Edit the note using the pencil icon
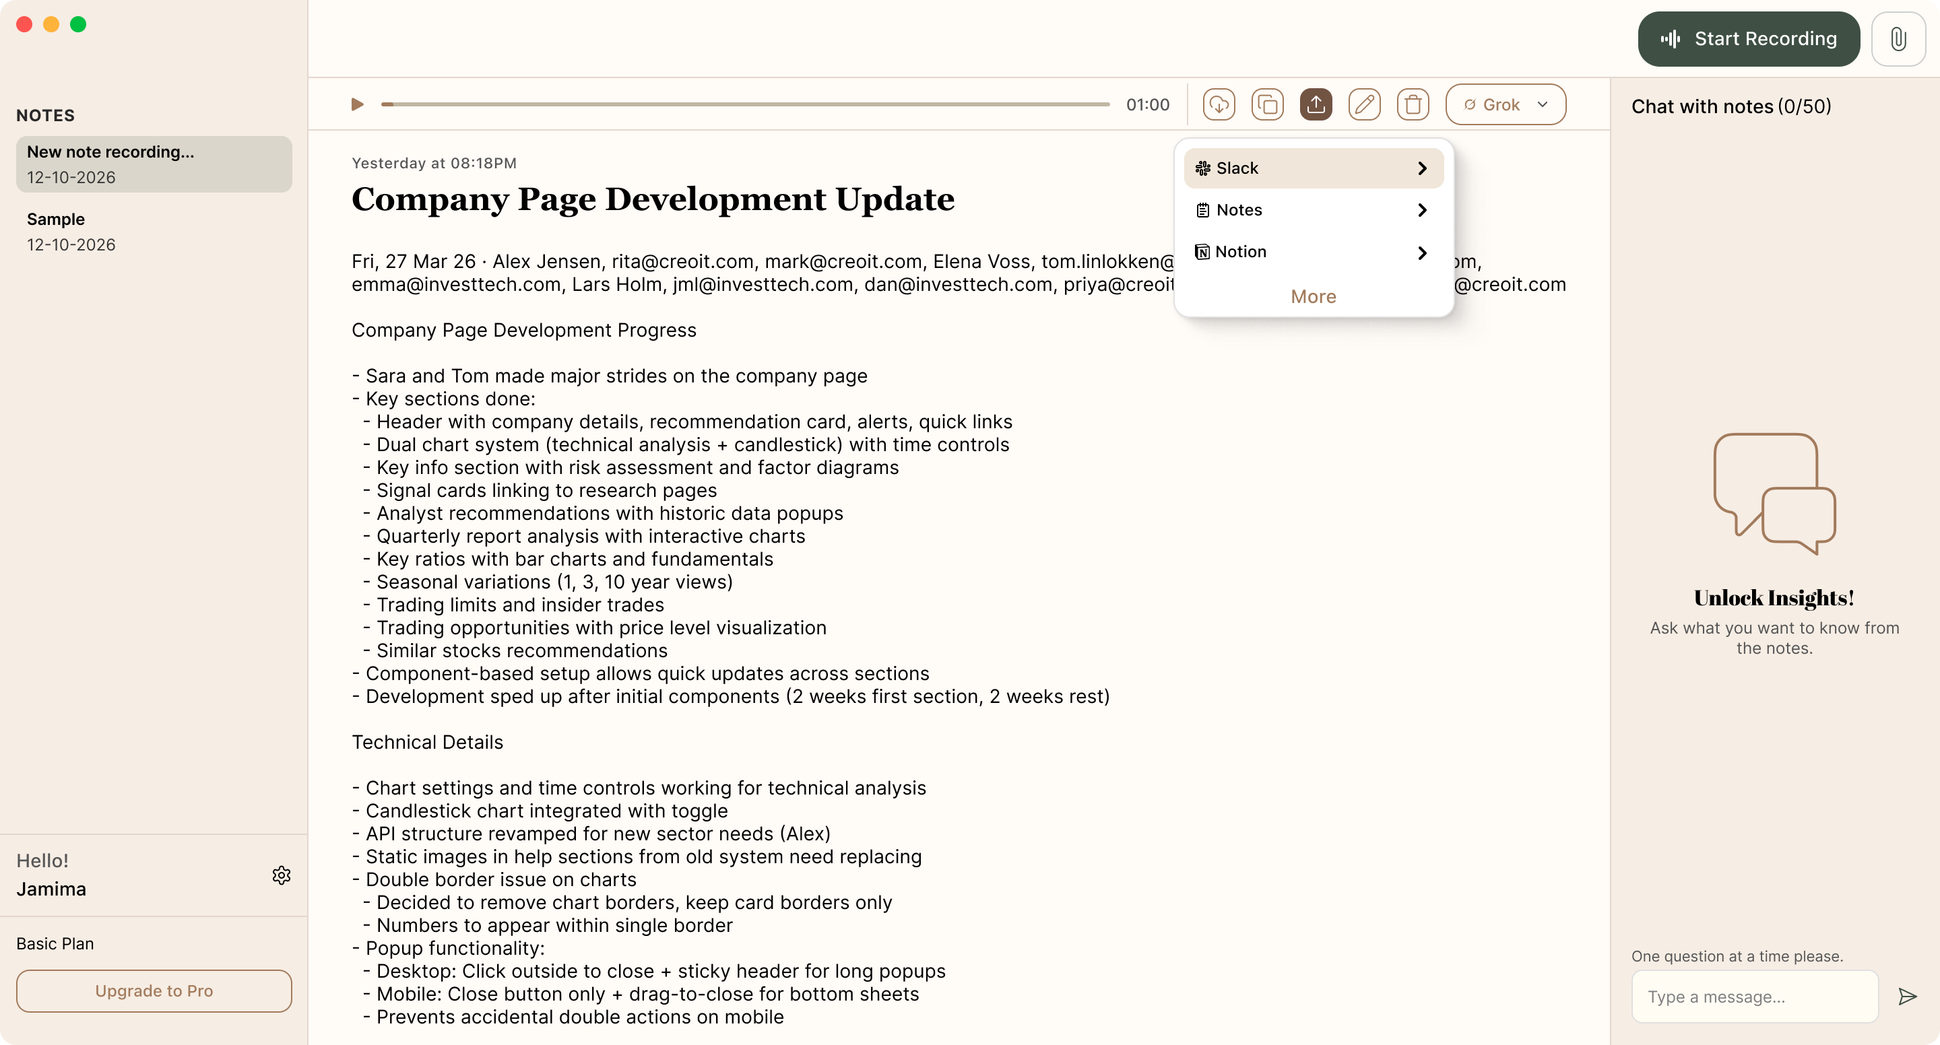 1364,104
